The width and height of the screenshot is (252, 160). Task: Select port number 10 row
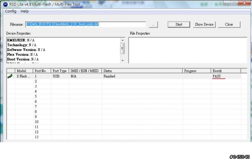(x=127, y=122)
